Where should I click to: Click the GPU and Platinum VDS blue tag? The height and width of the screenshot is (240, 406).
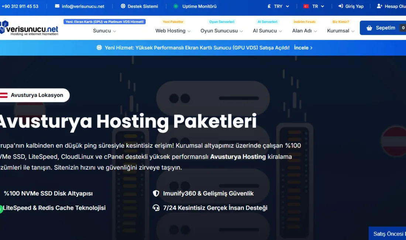tap(104, 22)
